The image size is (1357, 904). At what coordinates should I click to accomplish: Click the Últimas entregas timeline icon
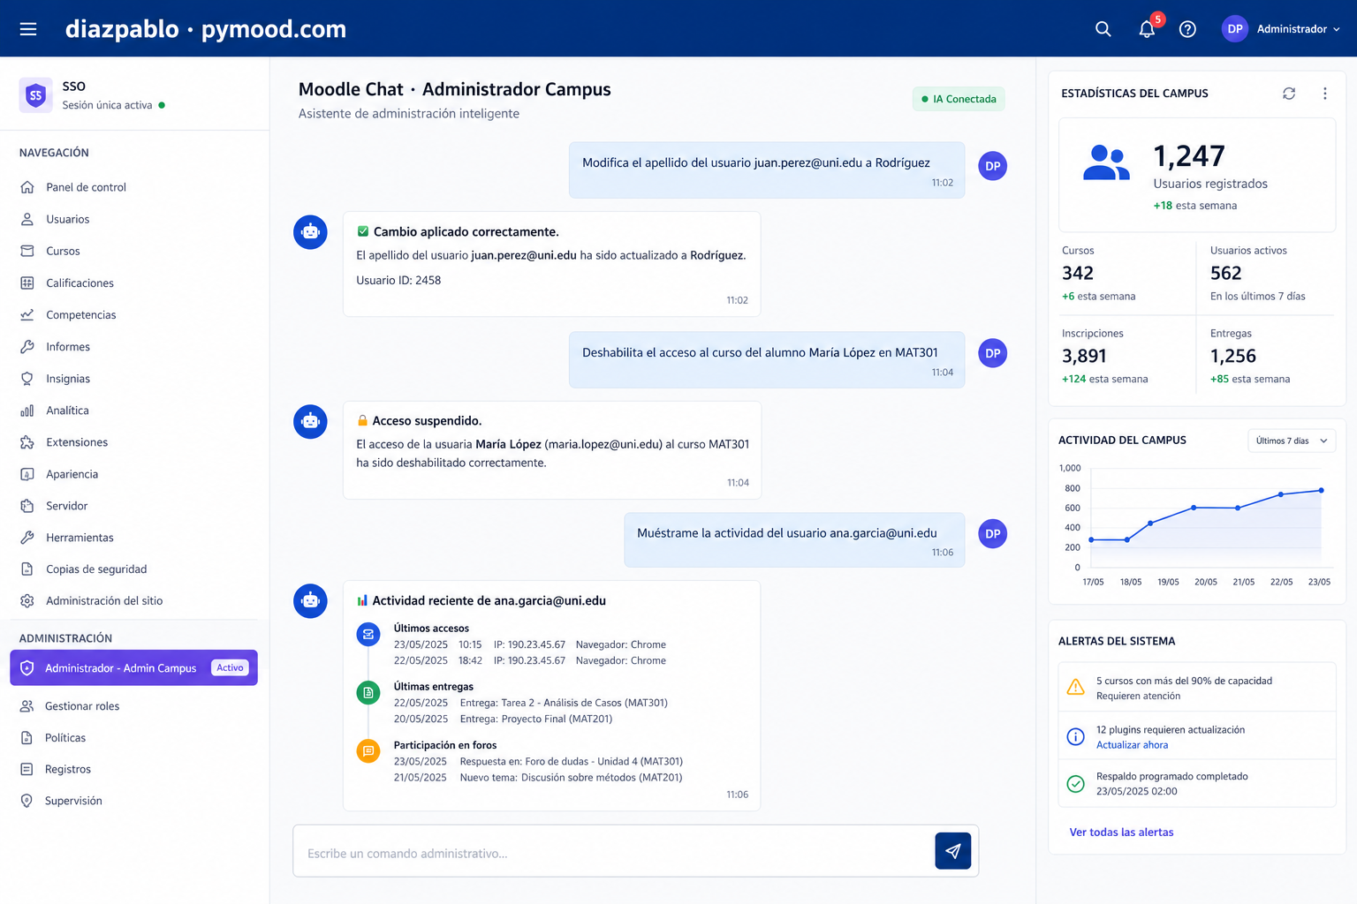point(368,693)
